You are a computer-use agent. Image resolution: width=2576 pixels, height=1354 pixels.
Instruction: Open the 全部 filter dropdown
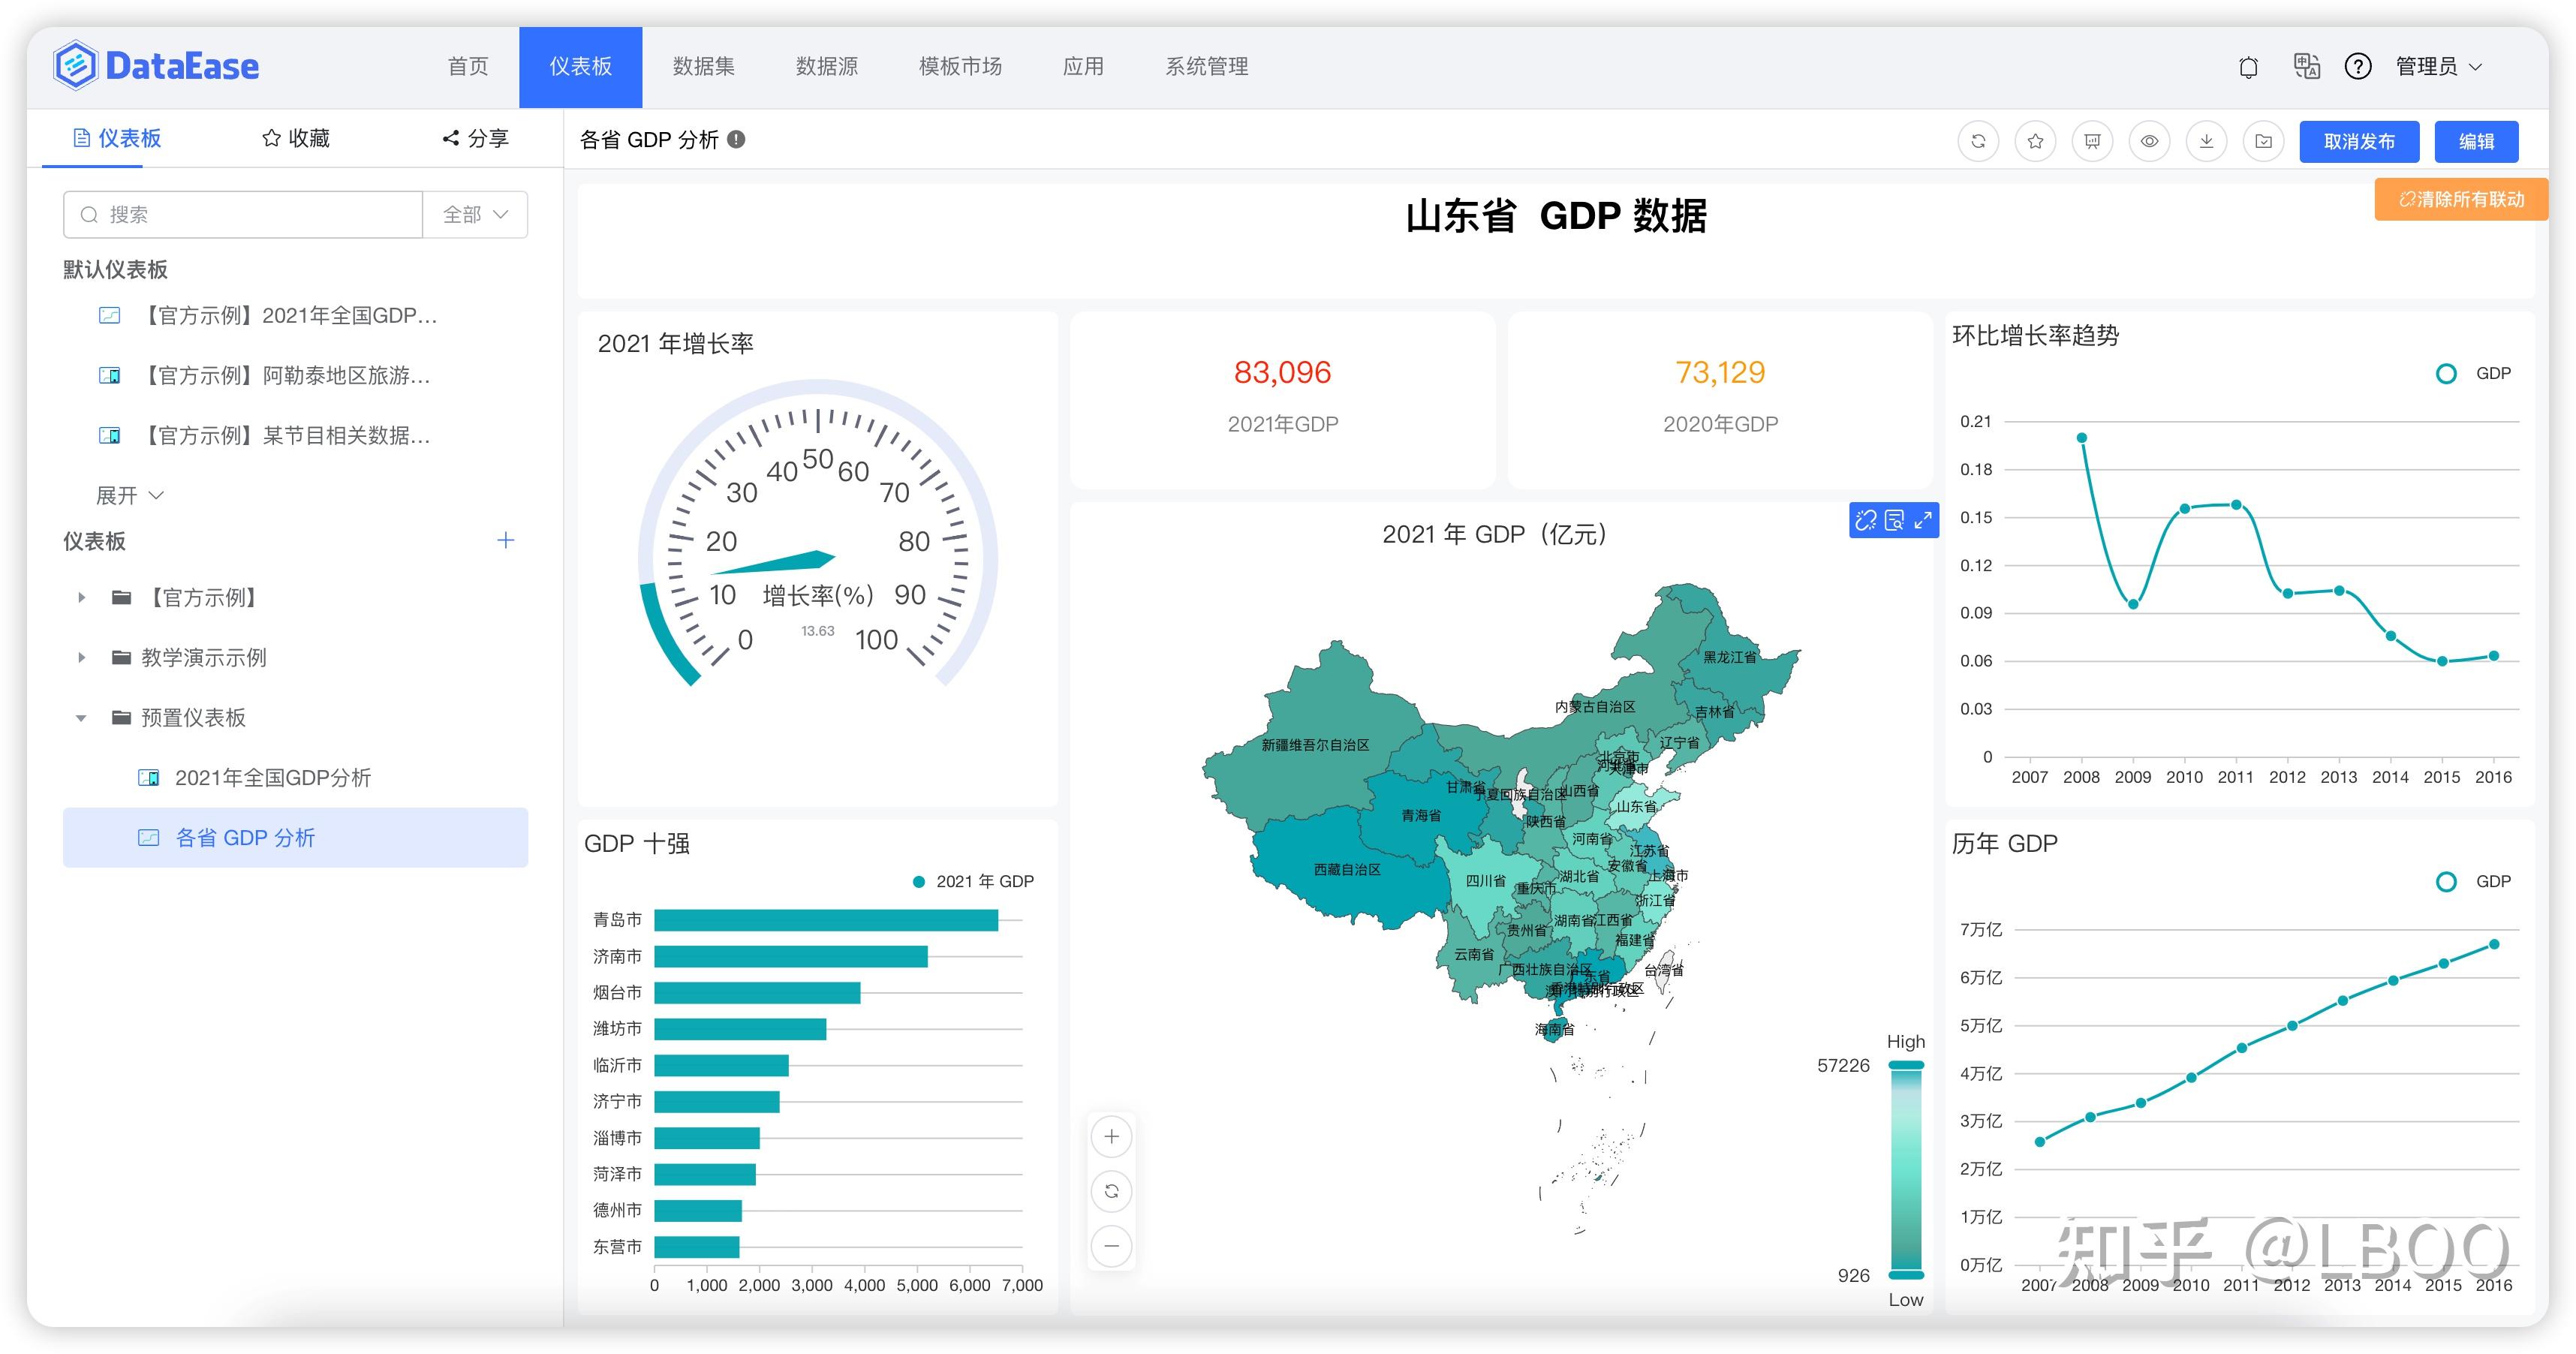point(475,215)
